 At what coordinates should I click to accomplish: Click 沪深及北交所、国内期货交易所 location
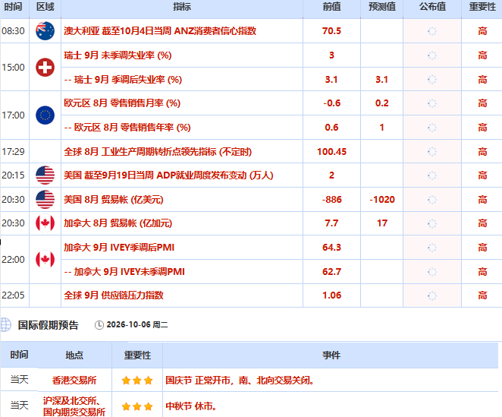tap(74, 406)
